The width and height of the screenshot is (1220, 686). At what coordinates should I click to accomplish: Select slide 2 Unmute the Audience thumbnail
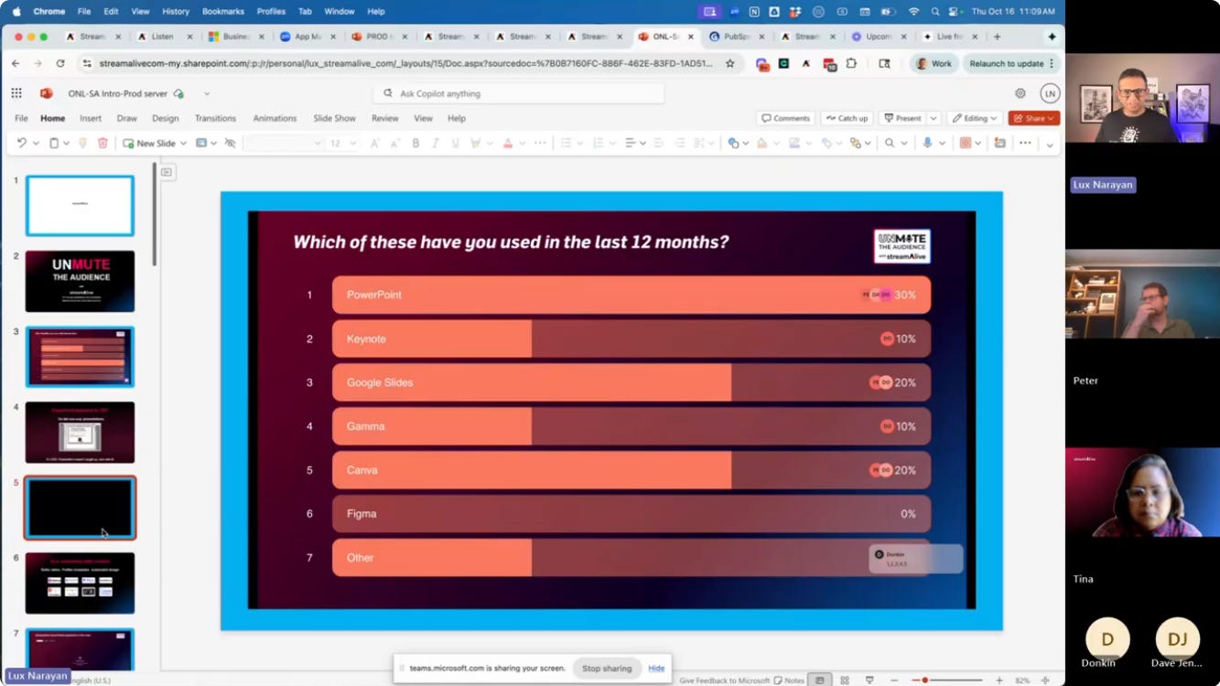point(80,281)
